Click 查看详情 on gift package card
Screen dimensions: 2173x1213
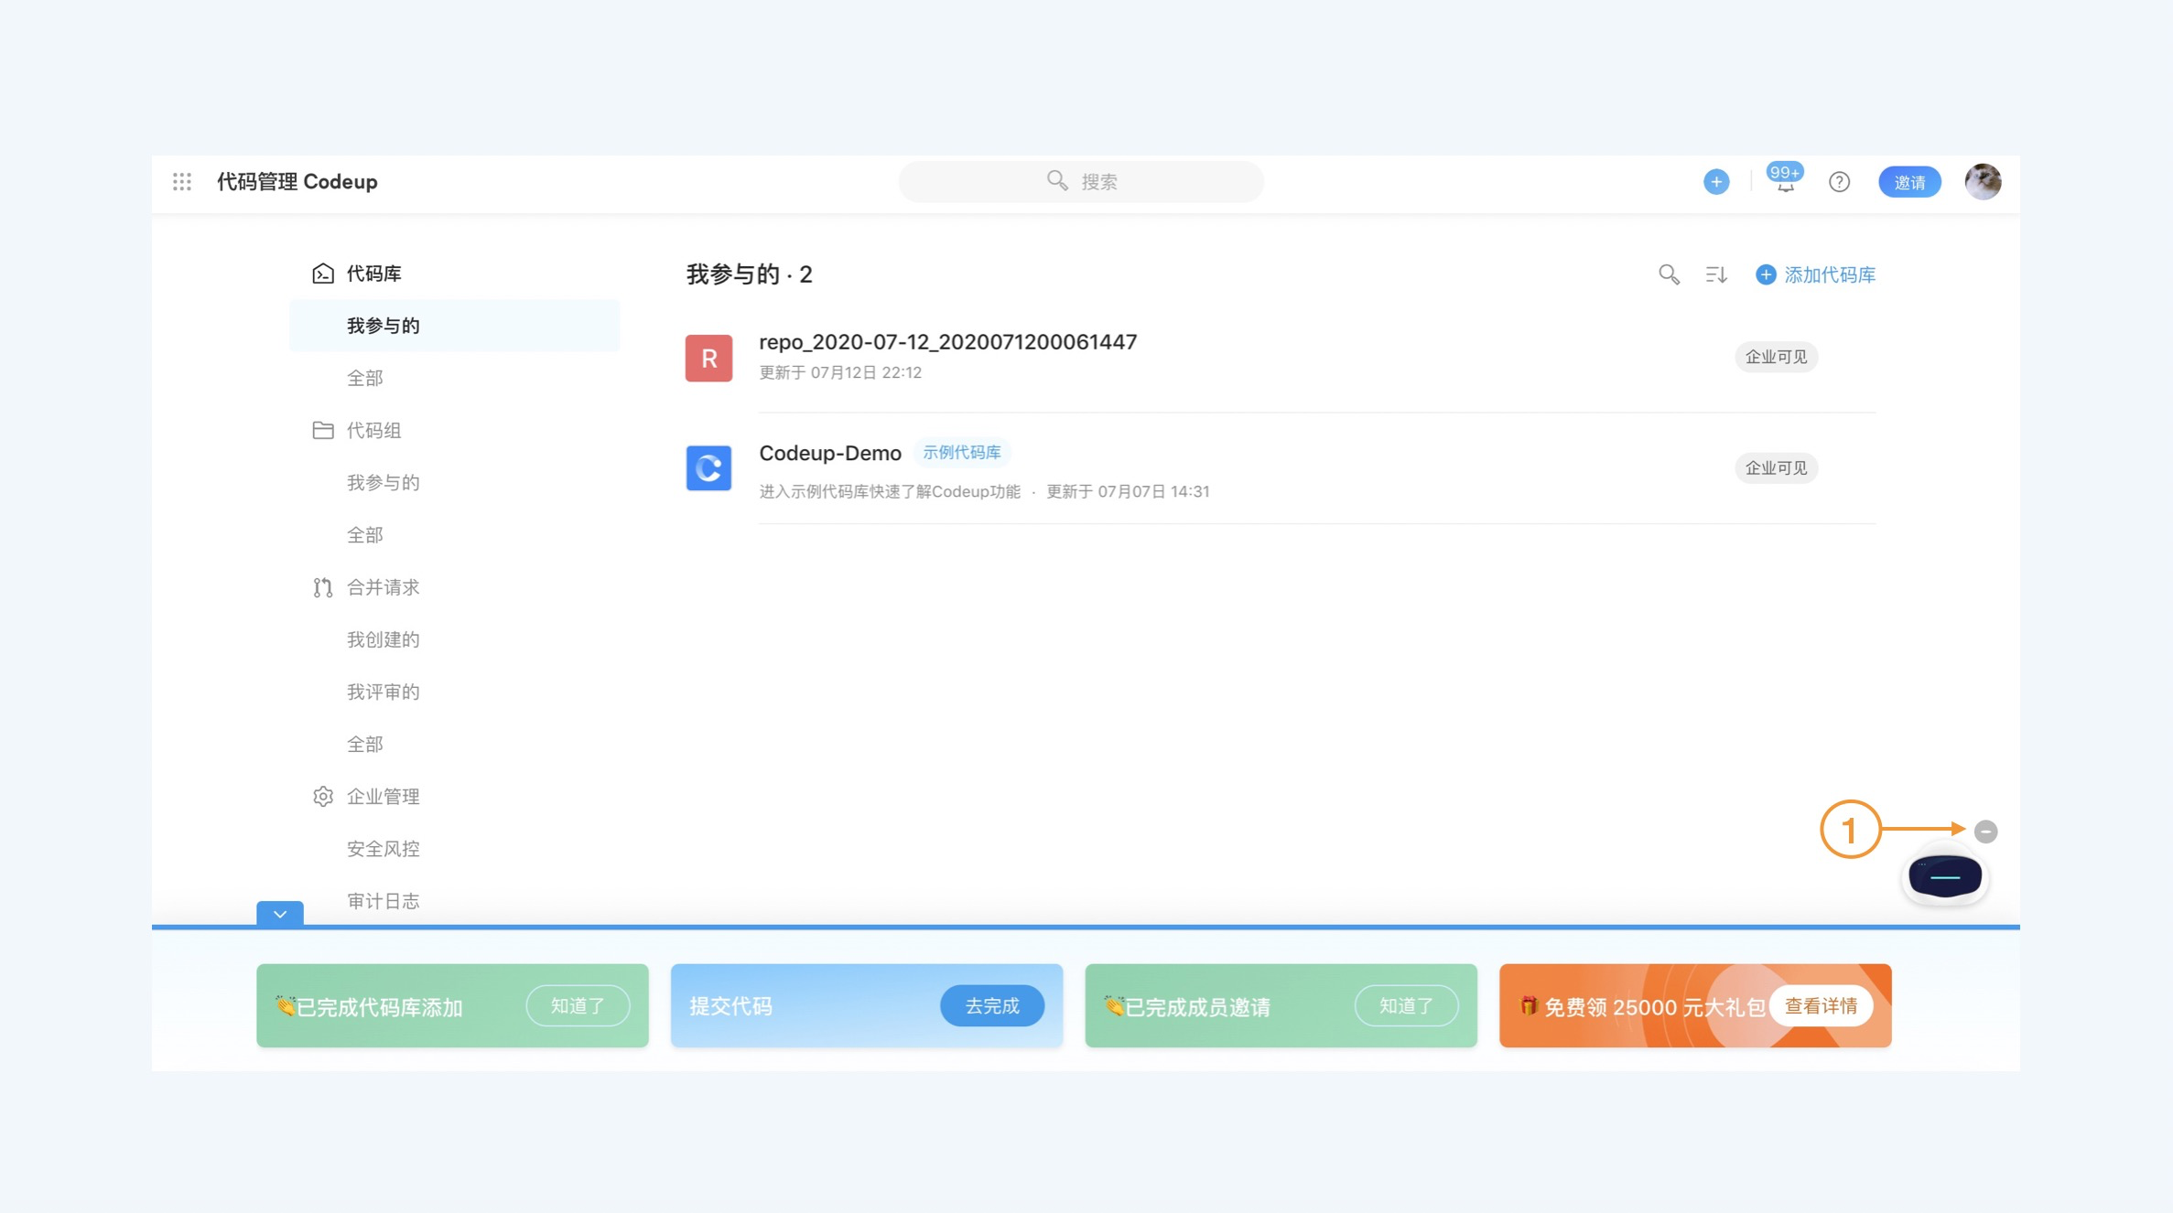(x=1821, y=1006)
